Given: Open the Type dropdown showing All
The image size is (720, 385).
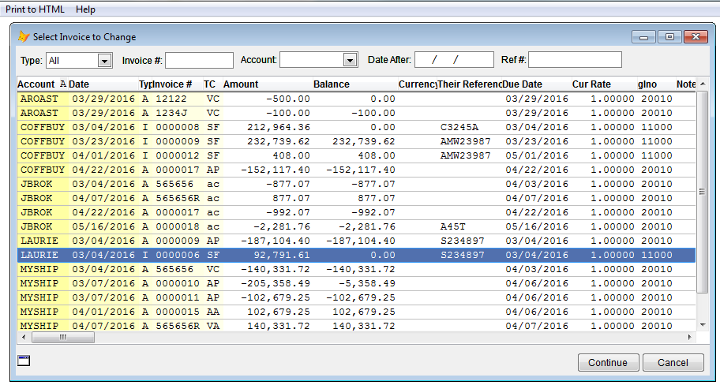Looking at the screenshot, I should click(105, 60).
